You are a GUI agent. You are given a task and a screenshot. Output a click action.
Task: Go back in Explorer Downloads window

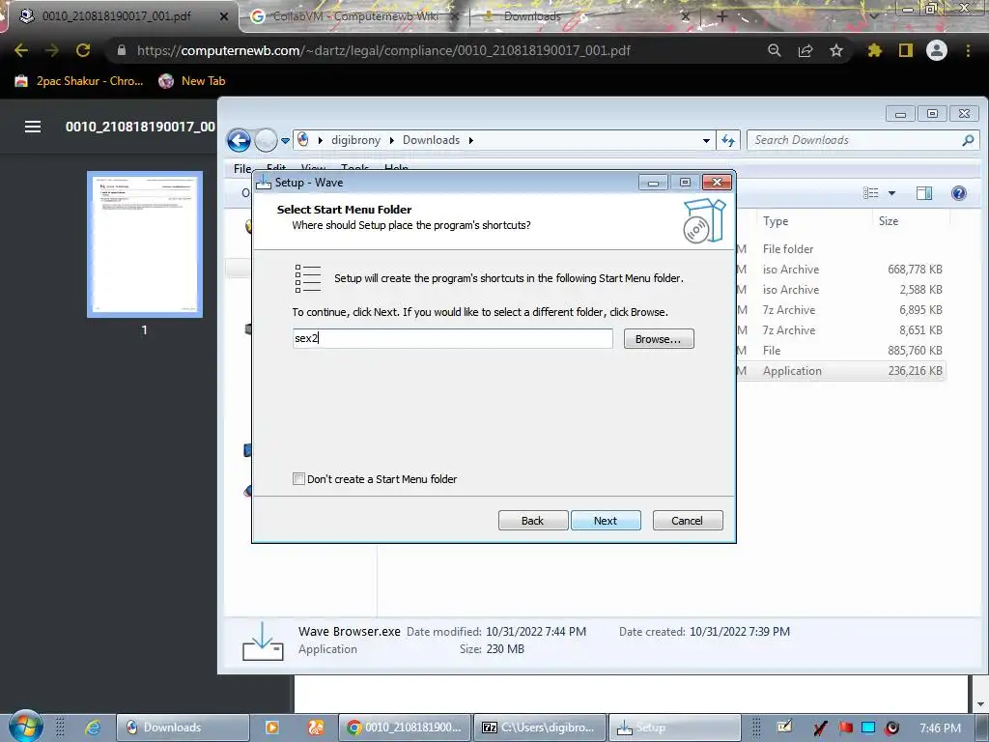click(x=240, y=140)
